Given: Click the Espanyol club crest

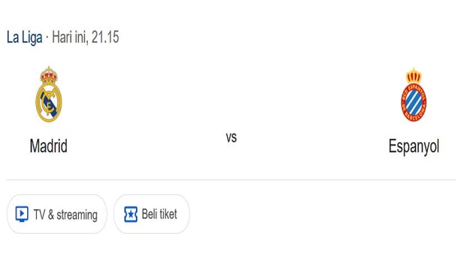Looking at the screenshot, I should tap(414, 95).
